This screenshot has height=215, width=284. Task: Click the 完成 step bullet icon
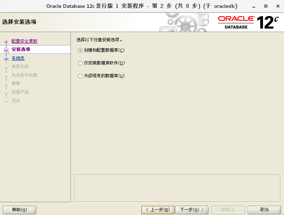click(6, 100)
